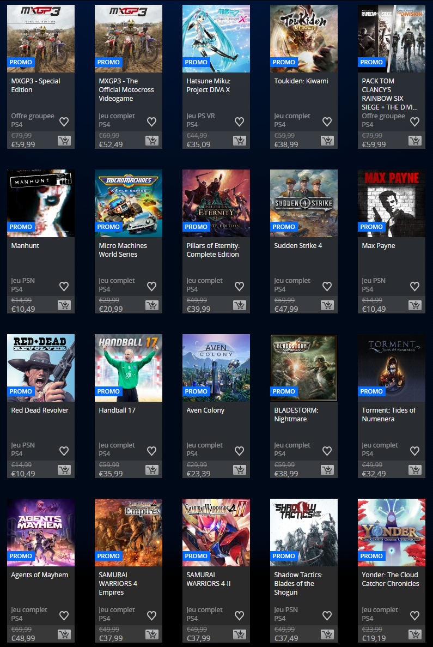Toggle wishlist heart for Hatsune Miku
This screenshot has width=433, height=647.
click(239, 122)
